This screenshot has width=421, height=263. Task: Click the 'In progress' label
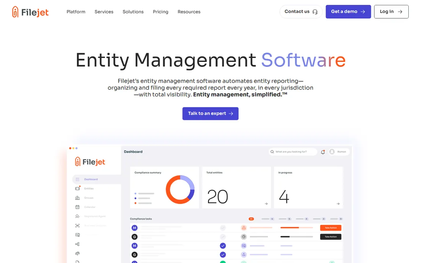285,173
